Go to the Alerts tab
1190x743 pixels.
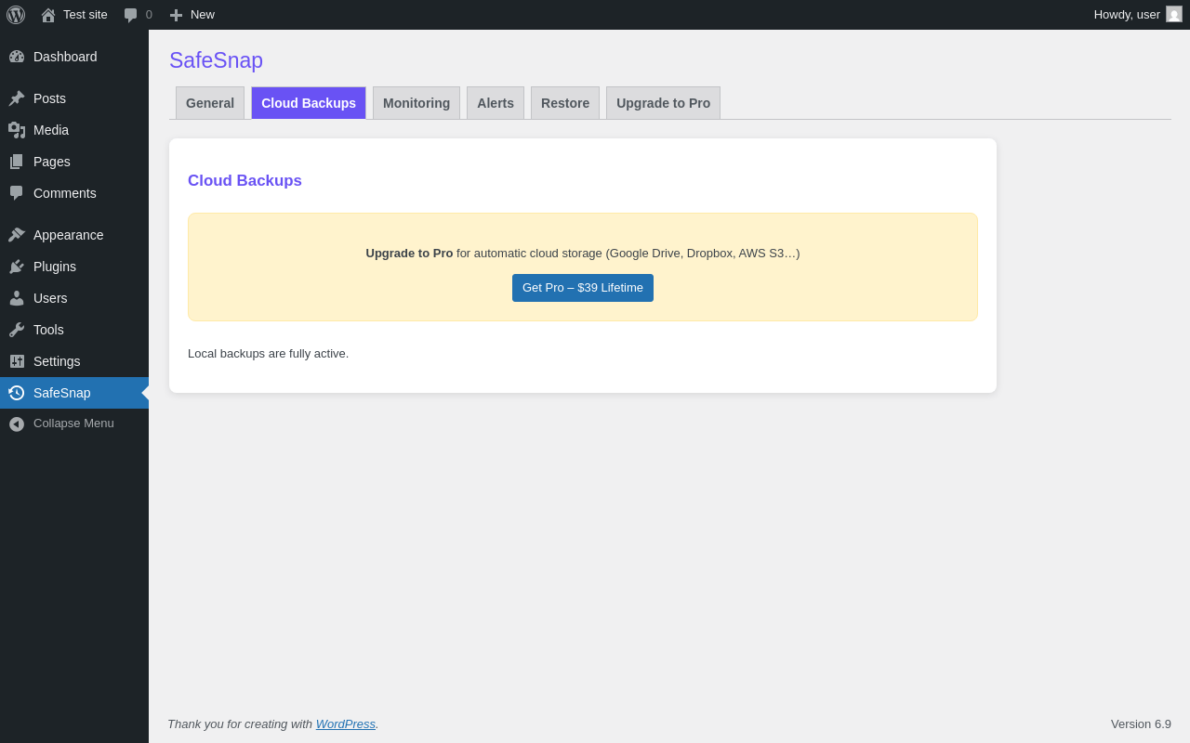[x=496, y=103]
